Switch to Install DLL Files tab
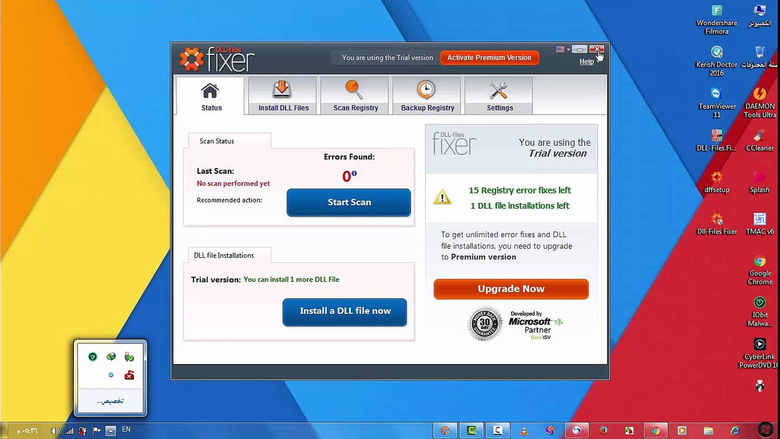Image resolution: width=780 pixels, height=439 pixels. coord(283,96)
